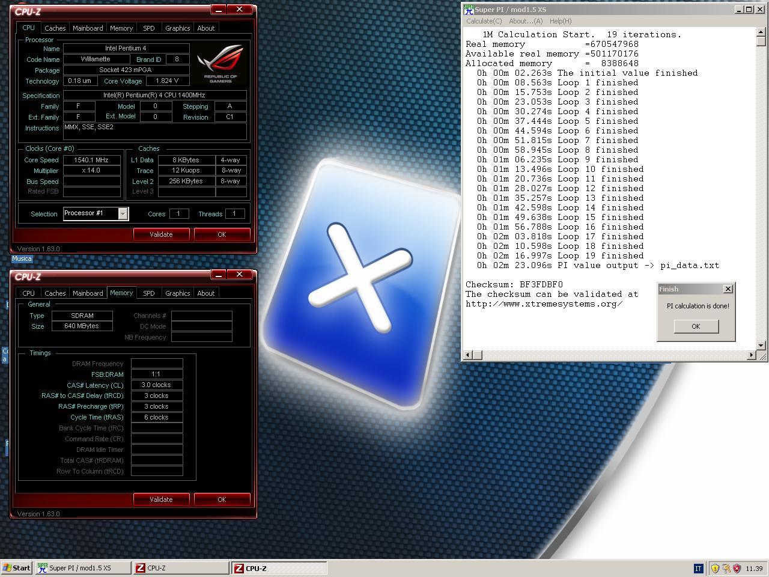
Task: Open the Start menu
Action: coord(16,568)
